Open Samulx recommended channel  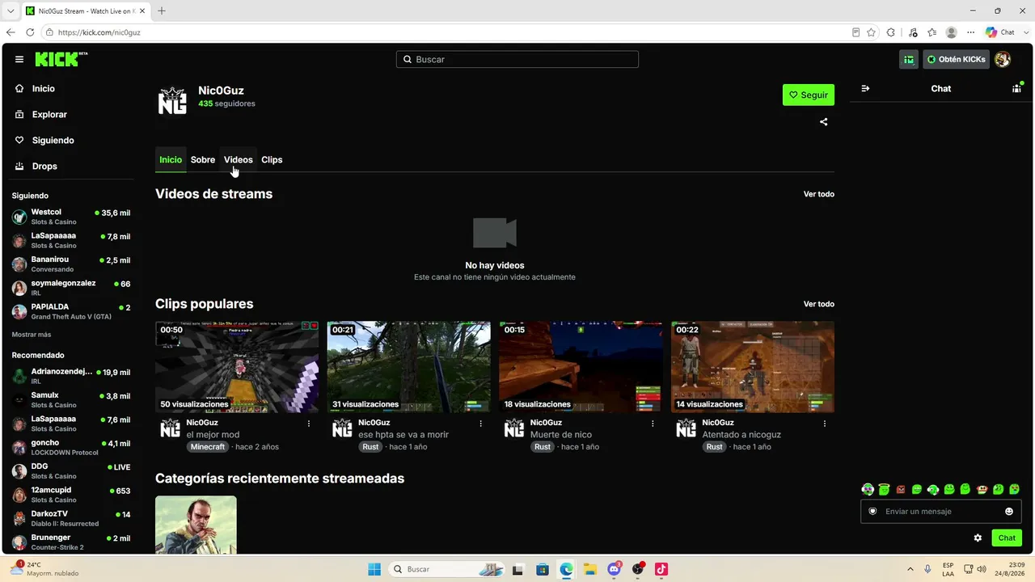click(x=71, y=399)
